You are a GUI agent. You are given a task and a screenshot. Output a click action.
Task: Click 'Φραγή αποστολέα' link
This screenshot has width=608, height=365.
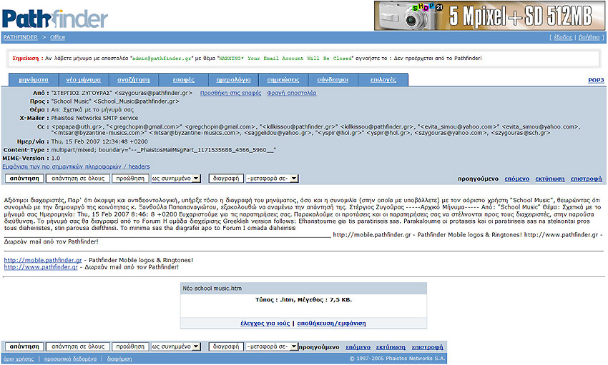tap(291, 93)
